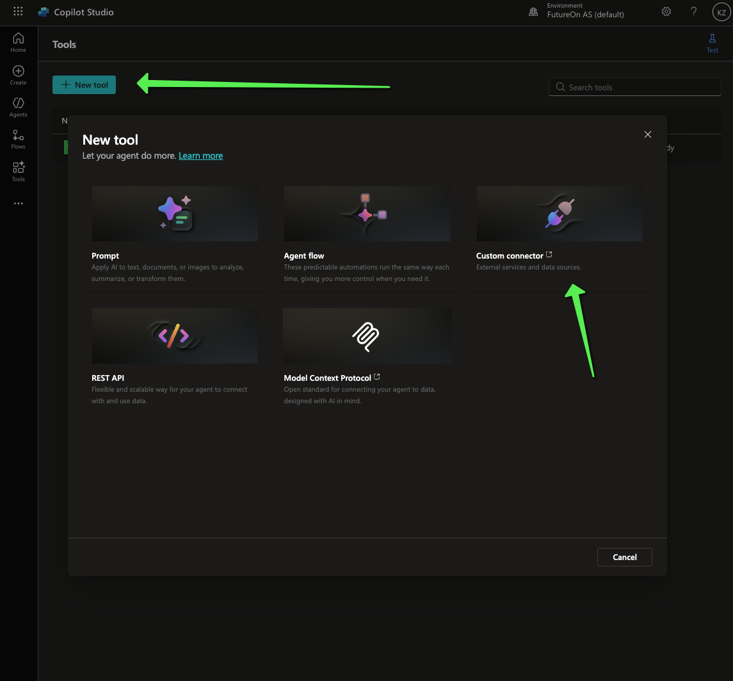Open the settings gear icon
The image size is (733, 681).
666,12
